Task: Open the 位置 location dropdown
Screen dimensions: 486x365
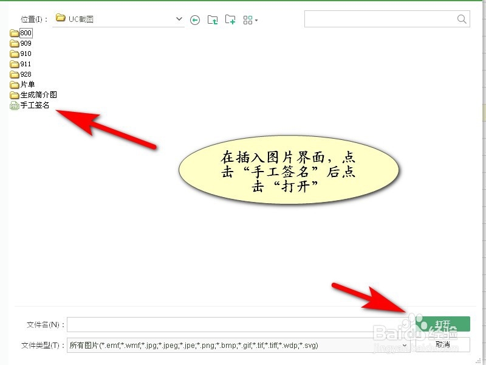Action: click(178, 19)
